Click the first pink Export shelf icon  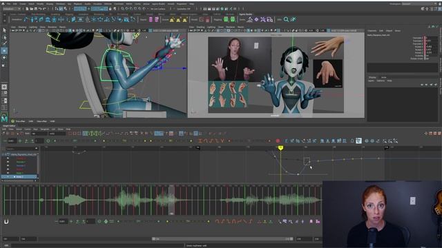[151, 19]
